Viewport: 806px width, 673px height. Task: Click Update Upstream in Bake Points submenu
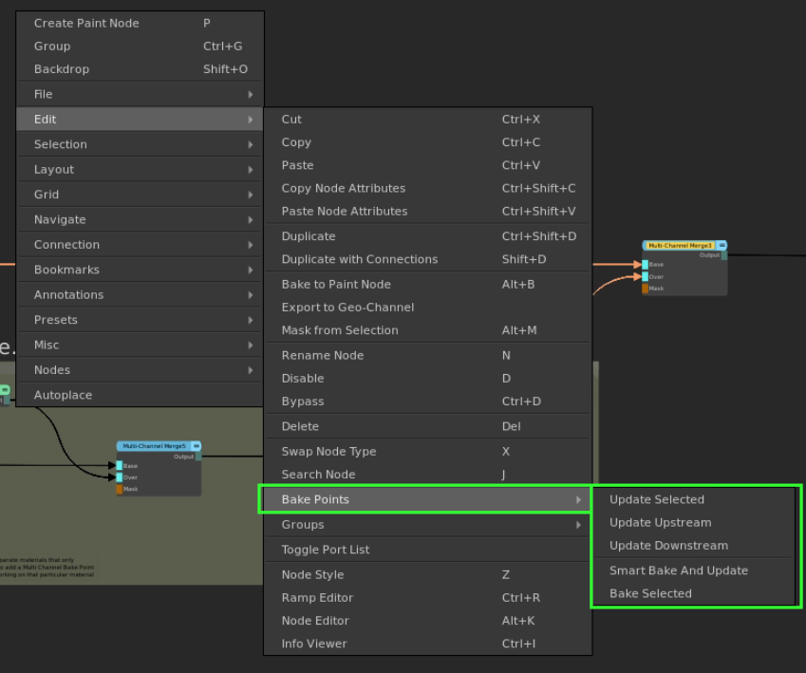point(660,522)
